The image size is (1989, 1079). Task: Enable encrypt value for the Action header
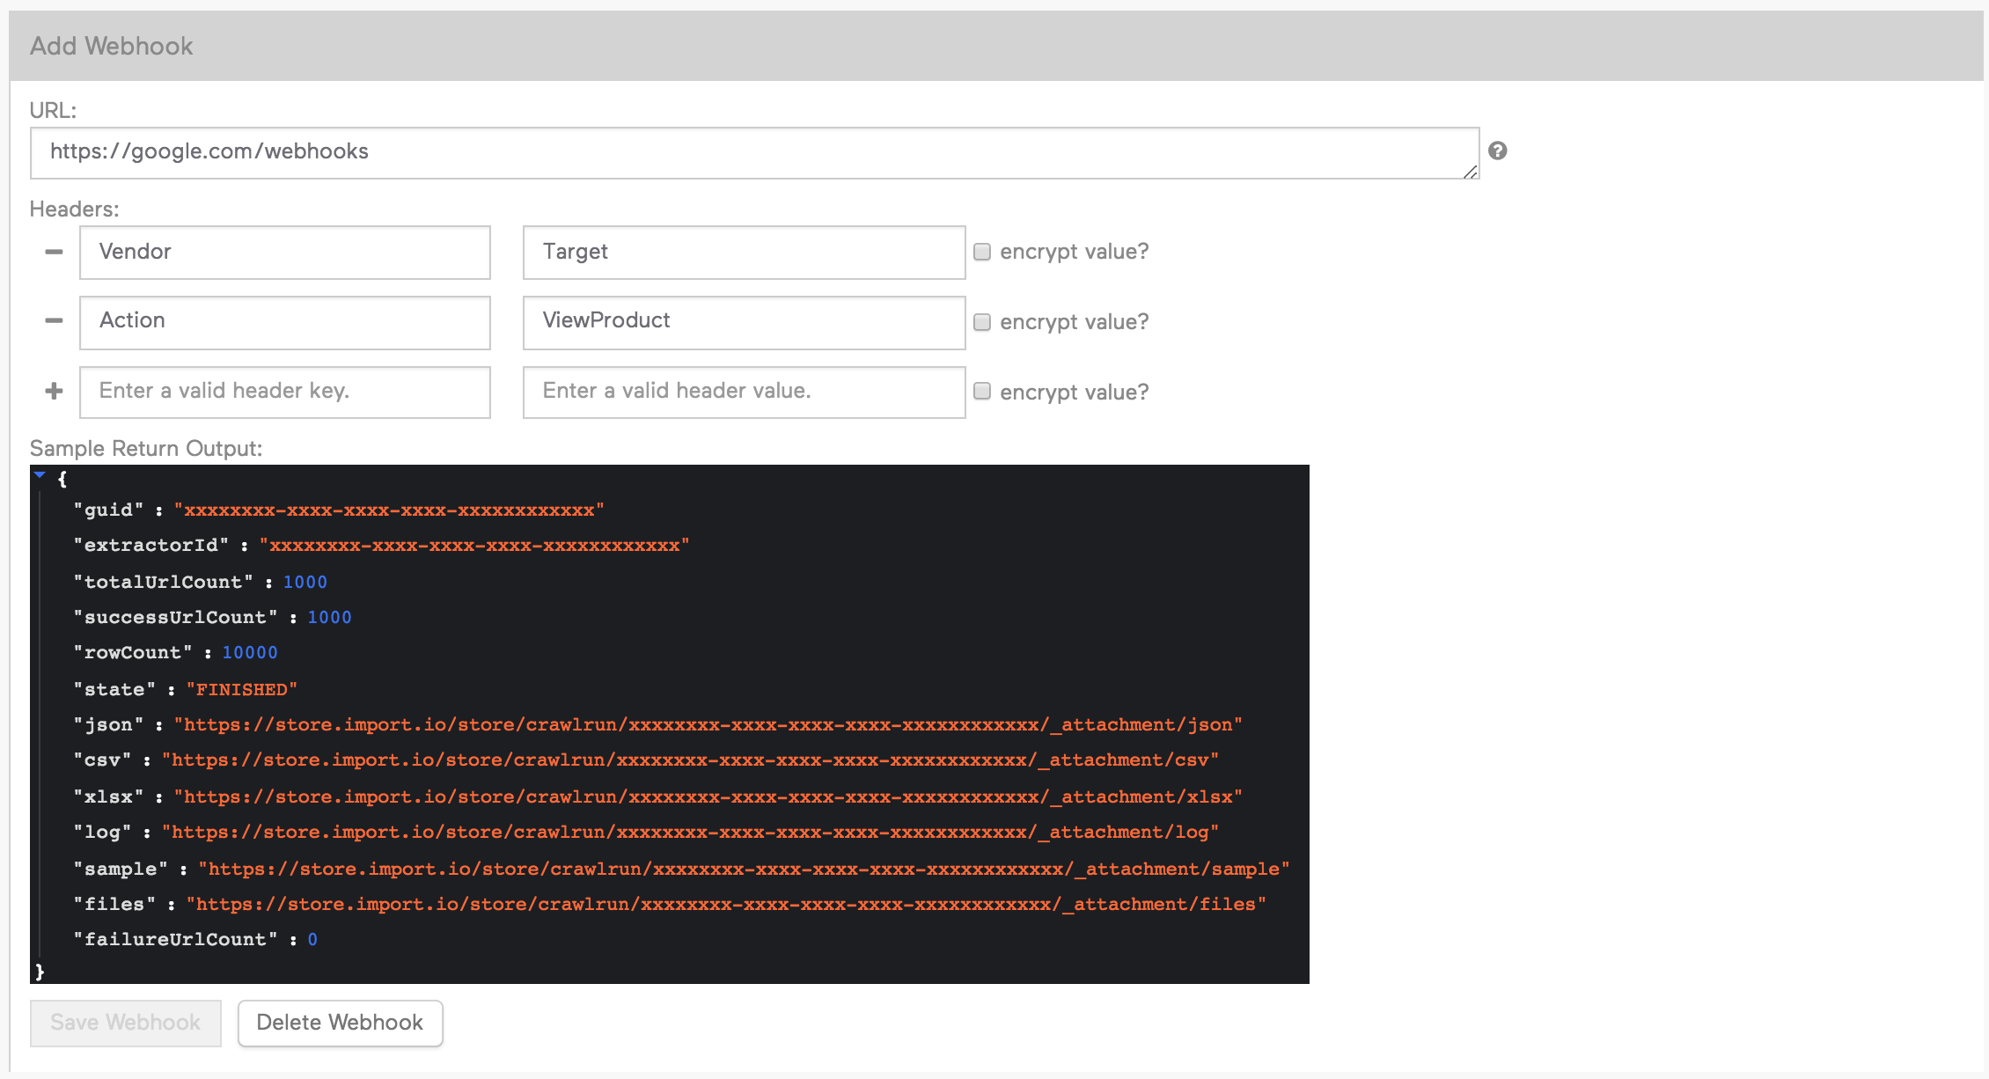pyautogui.click(x=981, y=322)
